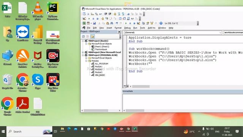Image resolution: width=243 pixels, height=137 pixels.
Task: Click Step Into in the Debug toolbar
Action: click(x=107, y=19)
